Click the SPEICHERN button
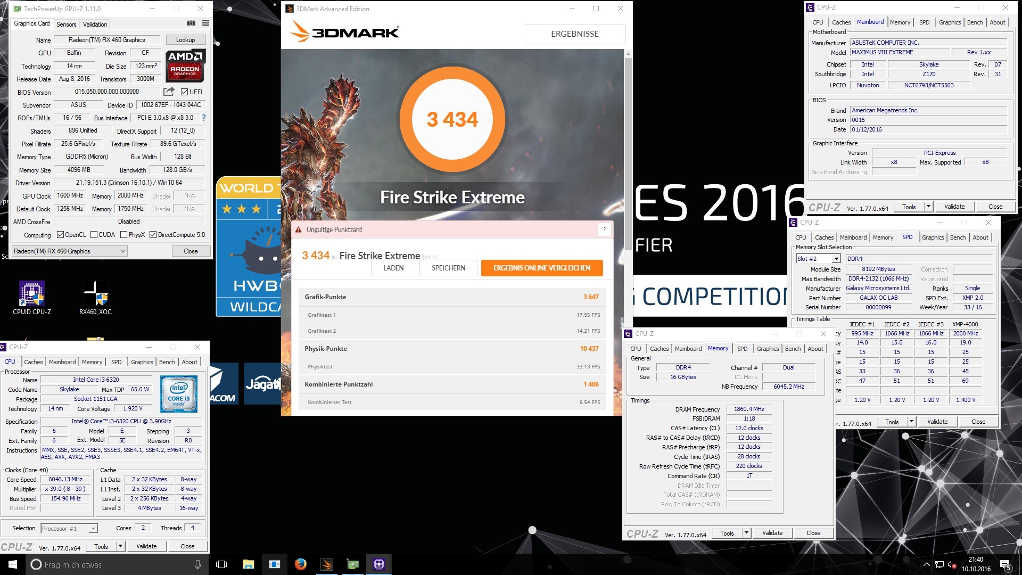 pos(448,268)
